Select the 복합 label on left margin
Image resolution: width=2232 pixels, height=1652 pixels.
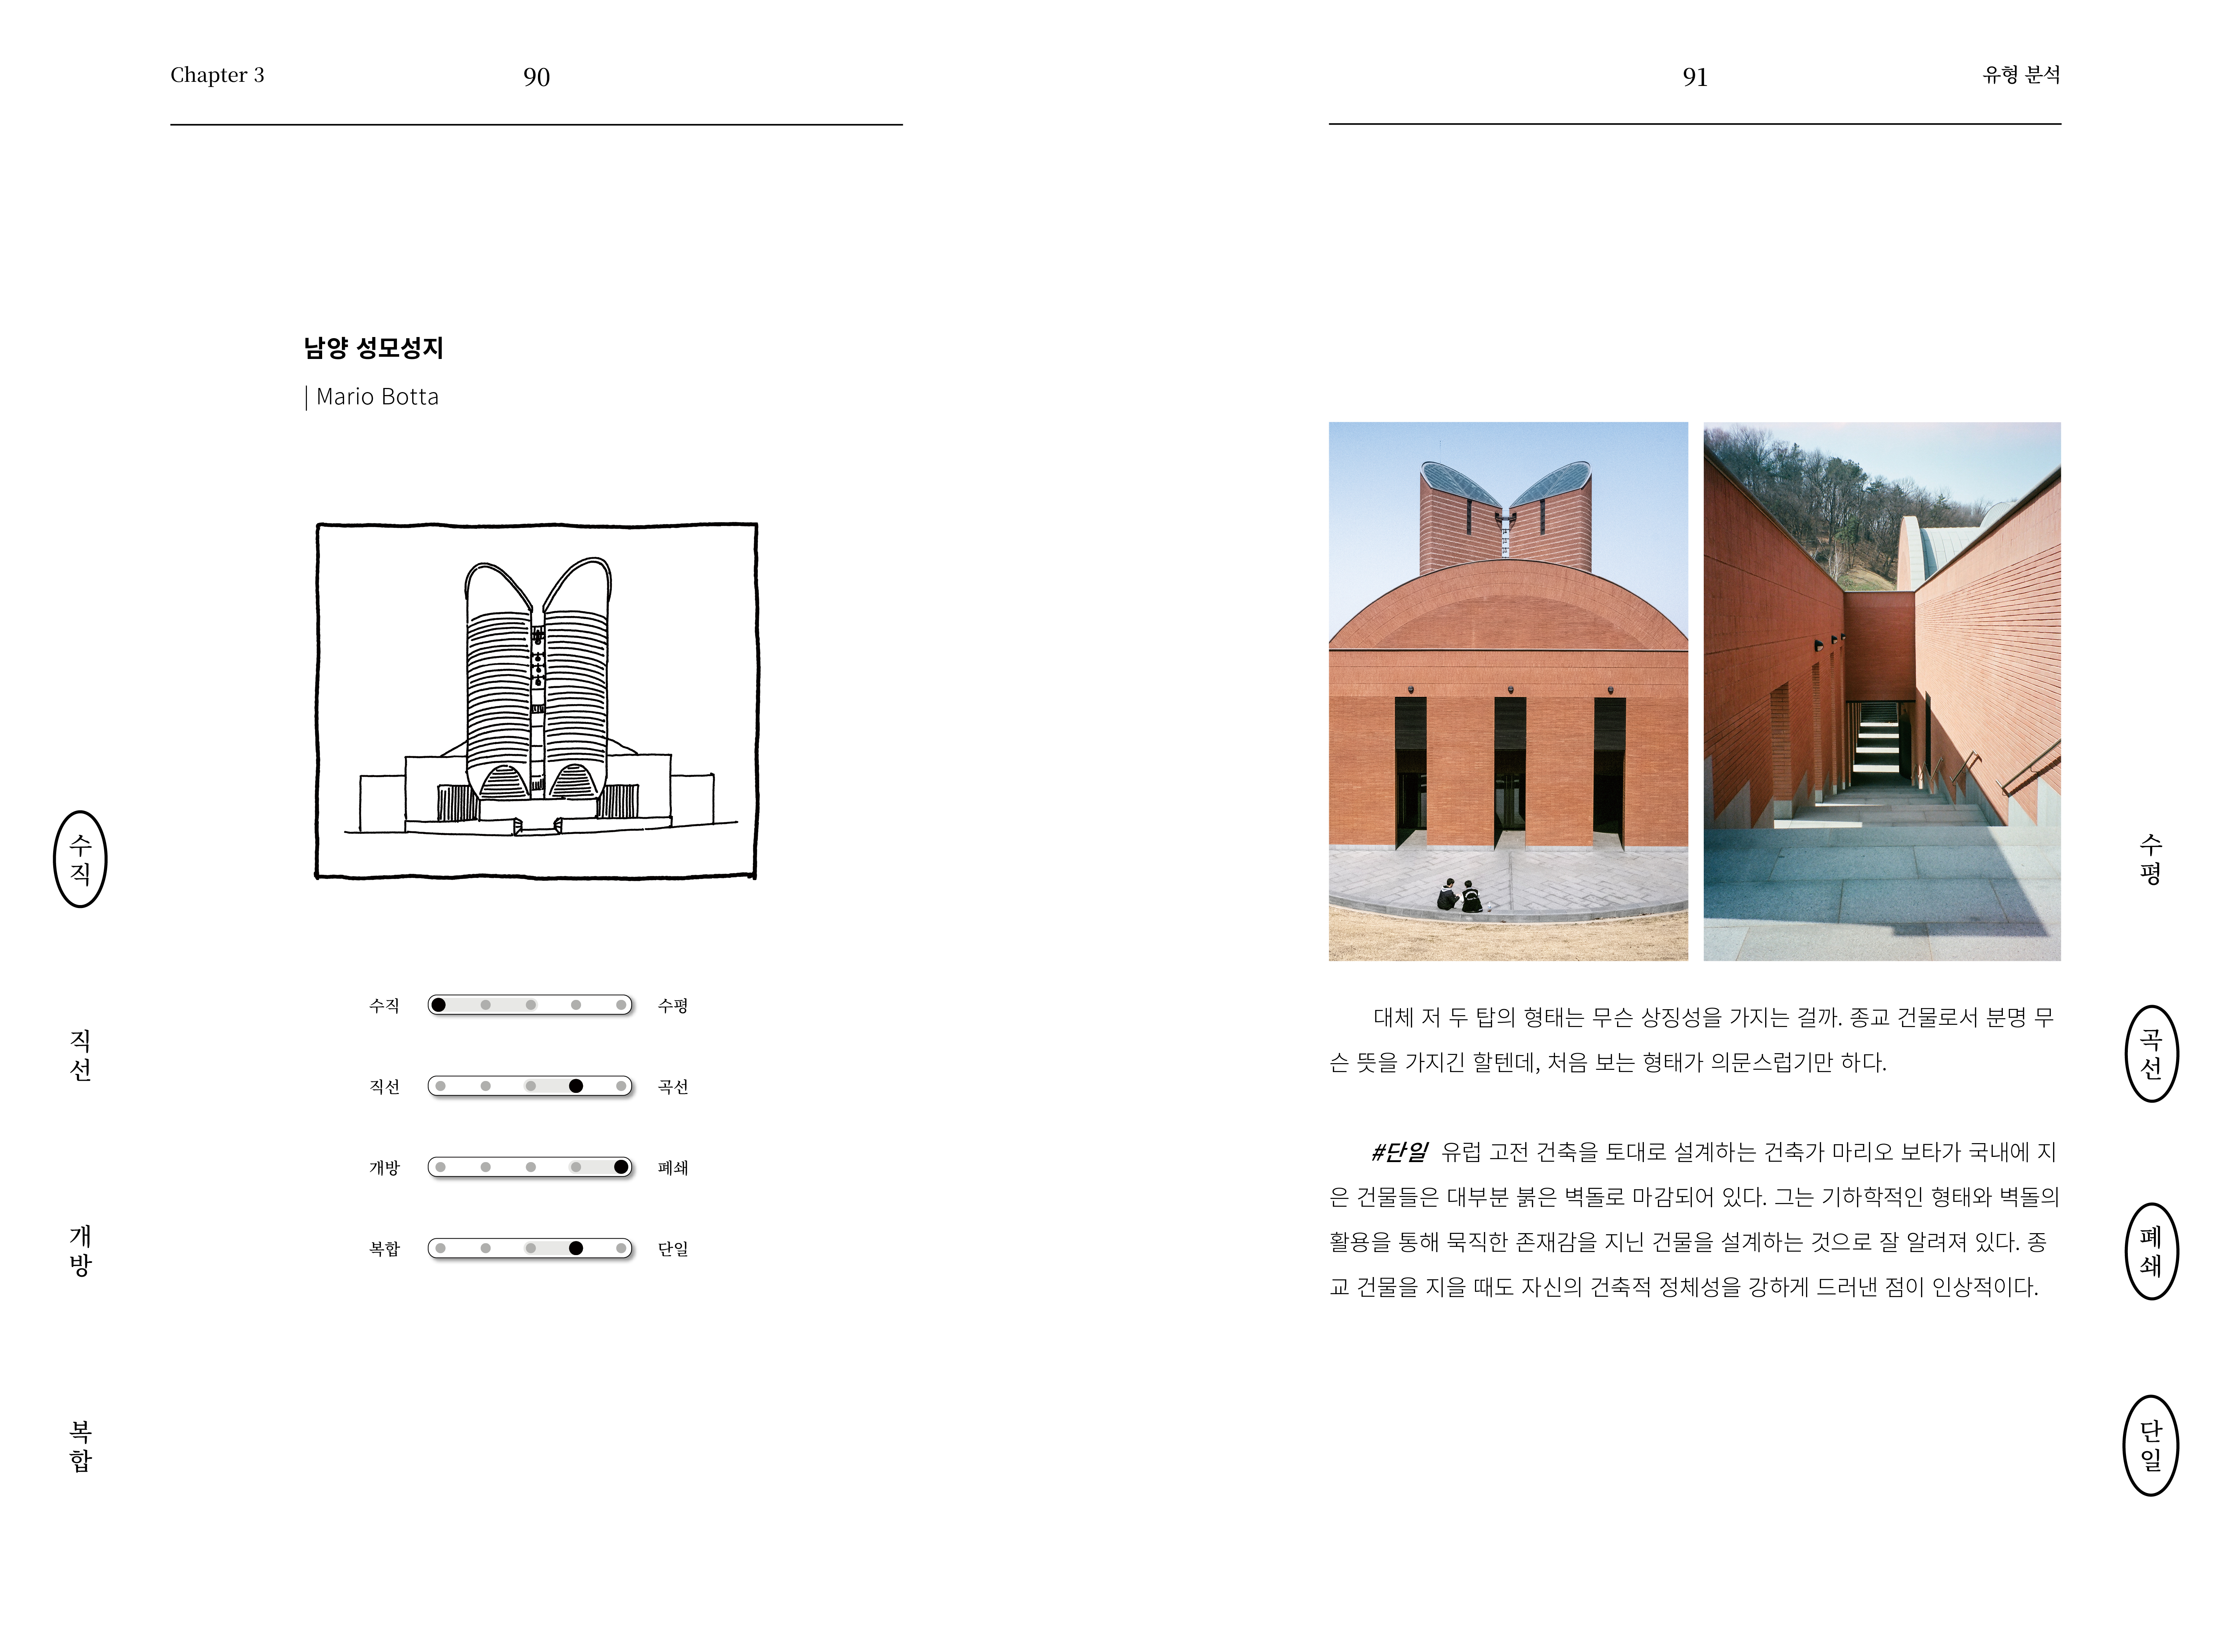[x=80, y=1445]
